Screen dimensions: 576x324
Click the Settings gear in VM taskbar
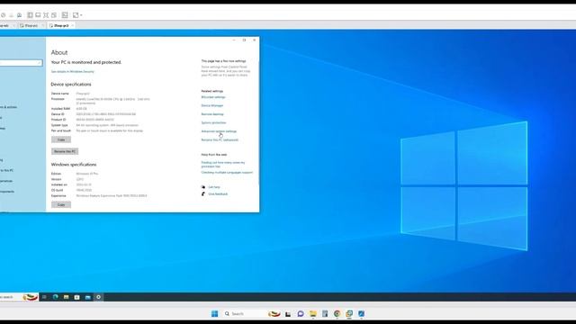coord(98,297)
